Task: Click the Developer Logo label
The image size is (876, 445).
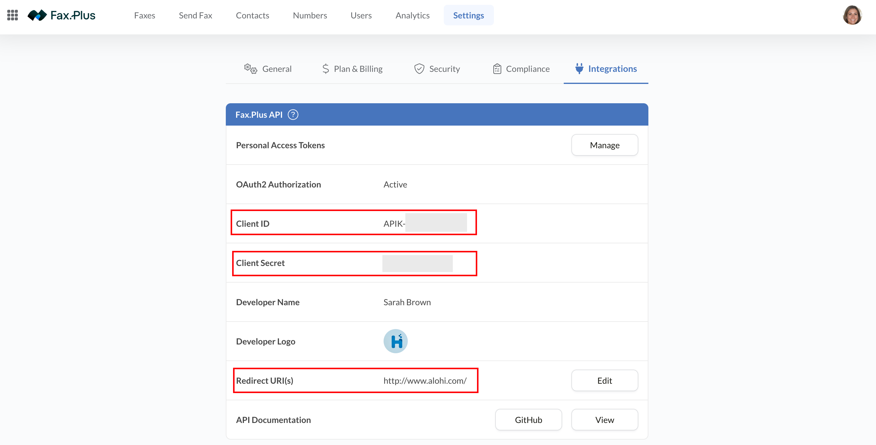Action: pyautogui.click(x=265, y=342)
